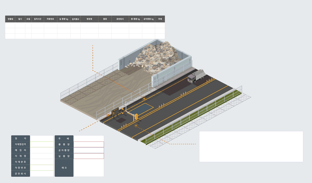
Task: Click orange sensor marker below barrier gate
Action: 136,125
